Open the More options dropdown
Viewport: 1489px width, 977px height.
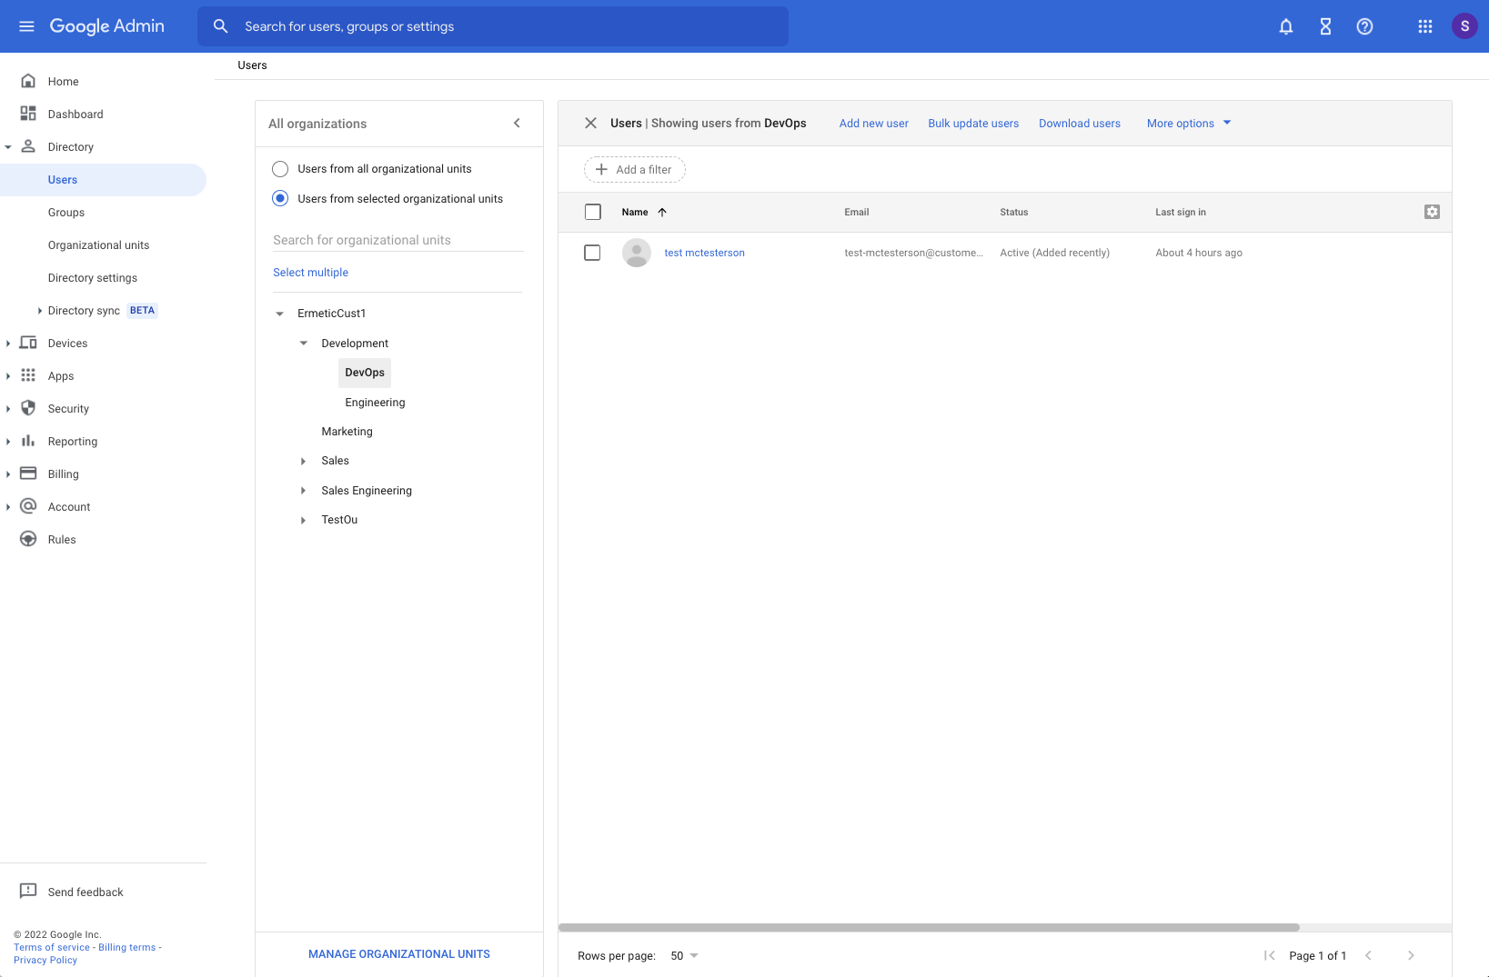1189,123
